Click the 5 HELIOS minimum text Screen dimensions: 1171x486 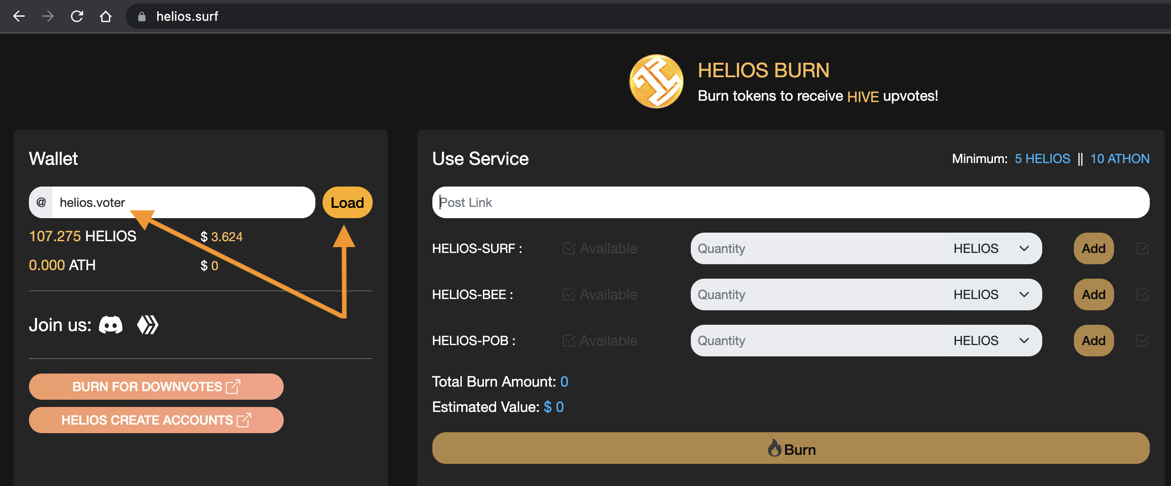(x=1042, y=159)
